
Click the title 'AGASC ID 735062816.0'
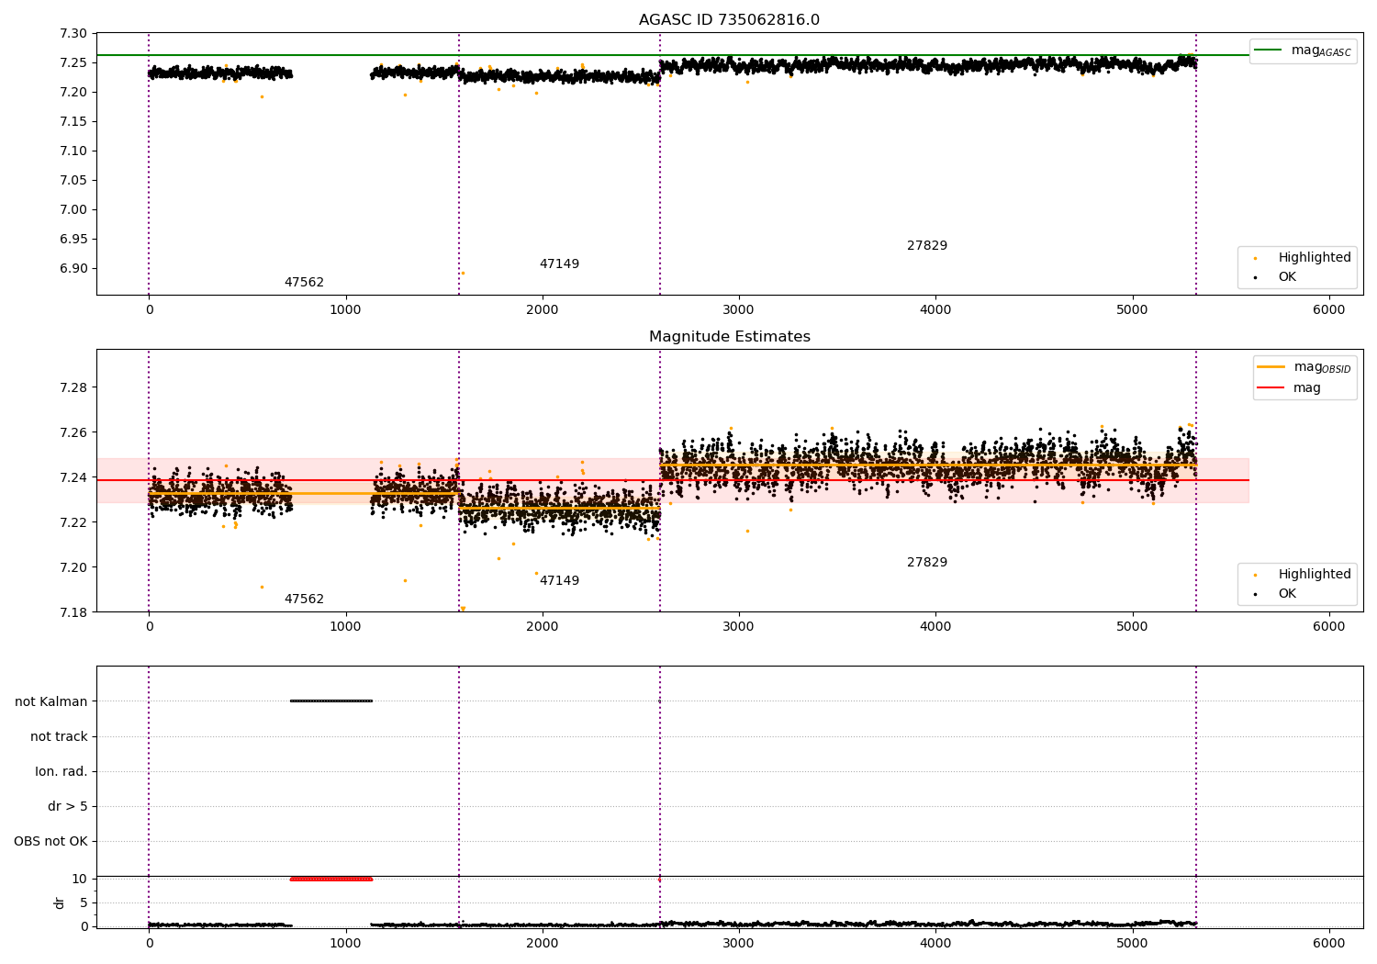pyautogui.click(x=729, y=20)
